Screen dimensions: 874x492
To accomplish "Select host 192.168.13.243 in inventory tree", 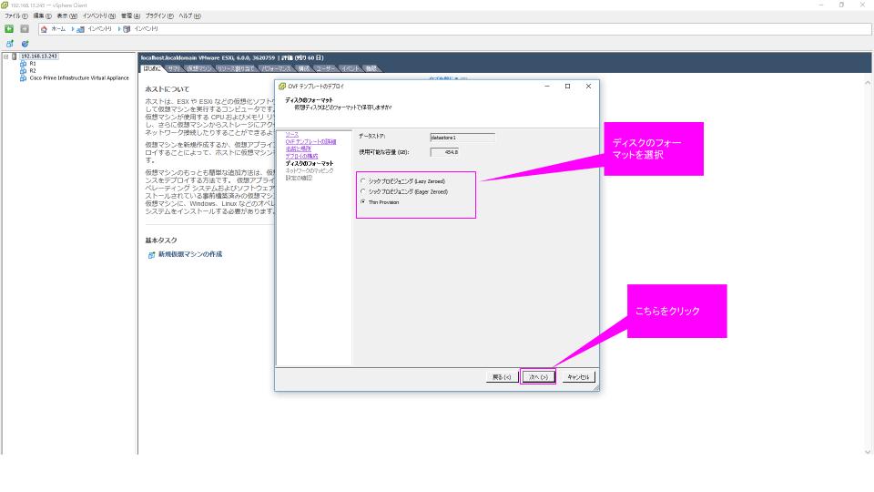I will pos(39,56).
